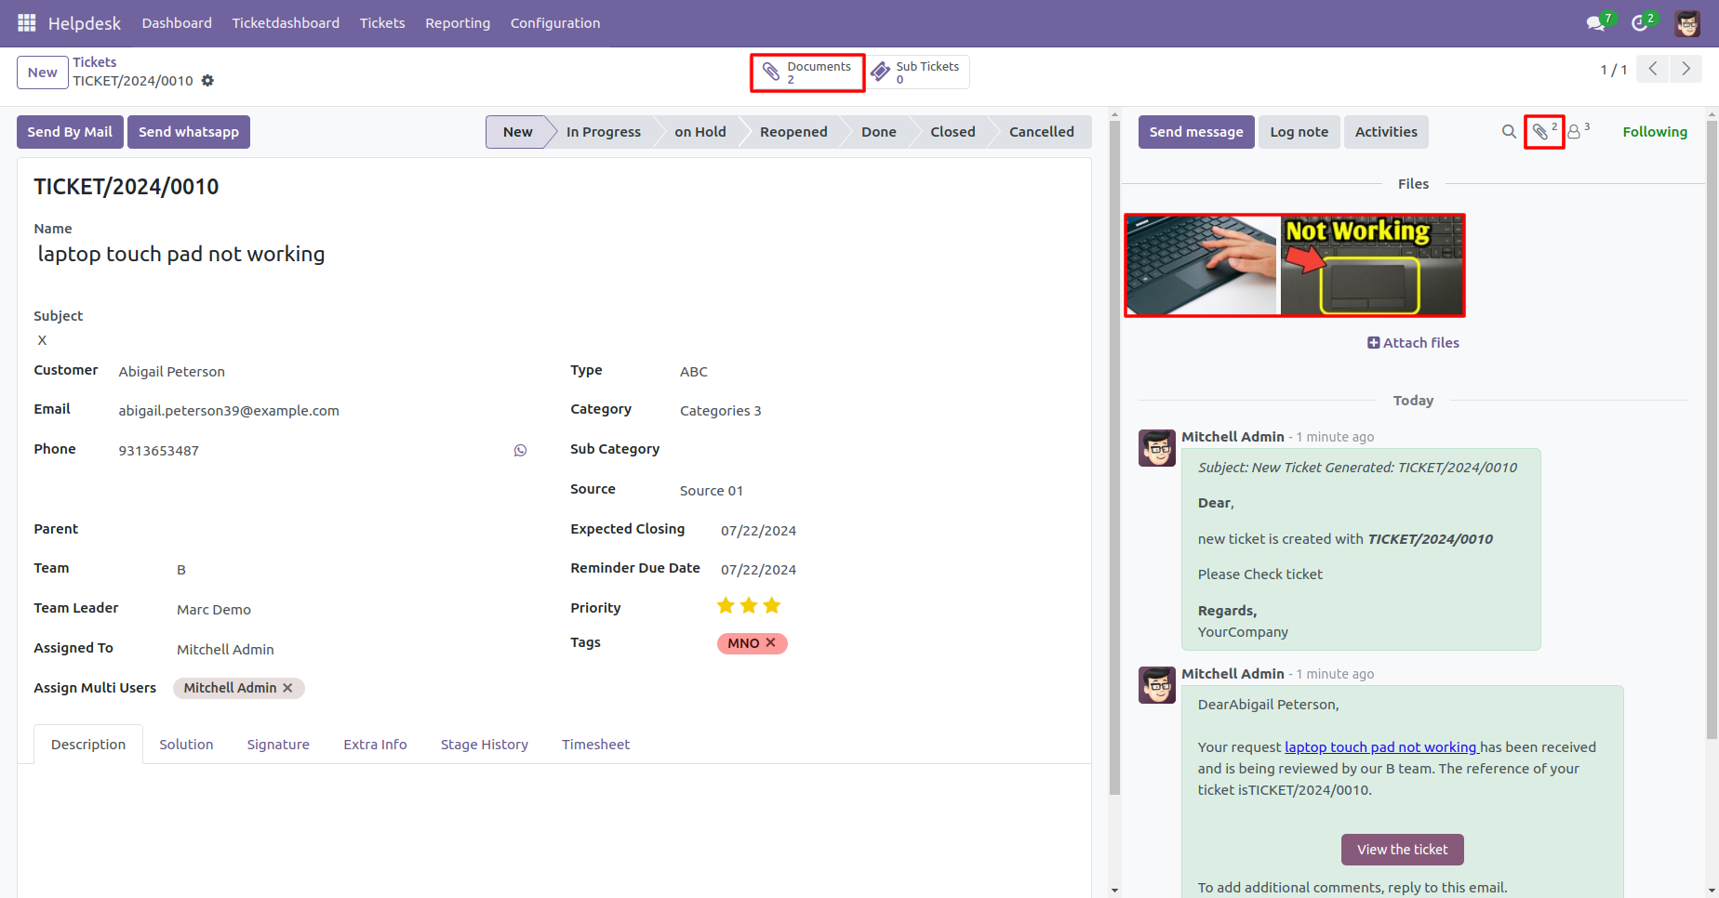Set priority to three stars
Viewport: 1719px width, 898px height.
771,605
